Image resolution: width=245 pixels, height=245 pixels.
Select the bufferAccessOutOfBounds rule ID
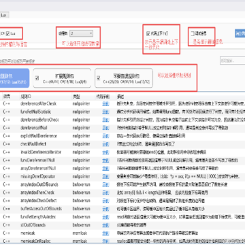tap(41, 209)
